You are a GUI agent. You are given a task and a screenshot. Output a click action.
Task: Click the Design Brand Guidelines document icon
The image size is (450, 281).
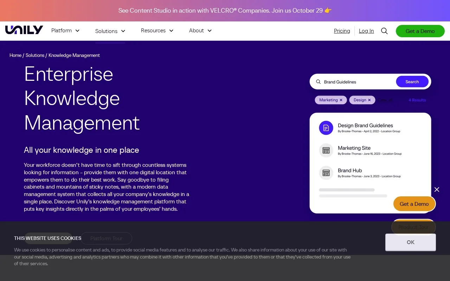click(326, 128)
